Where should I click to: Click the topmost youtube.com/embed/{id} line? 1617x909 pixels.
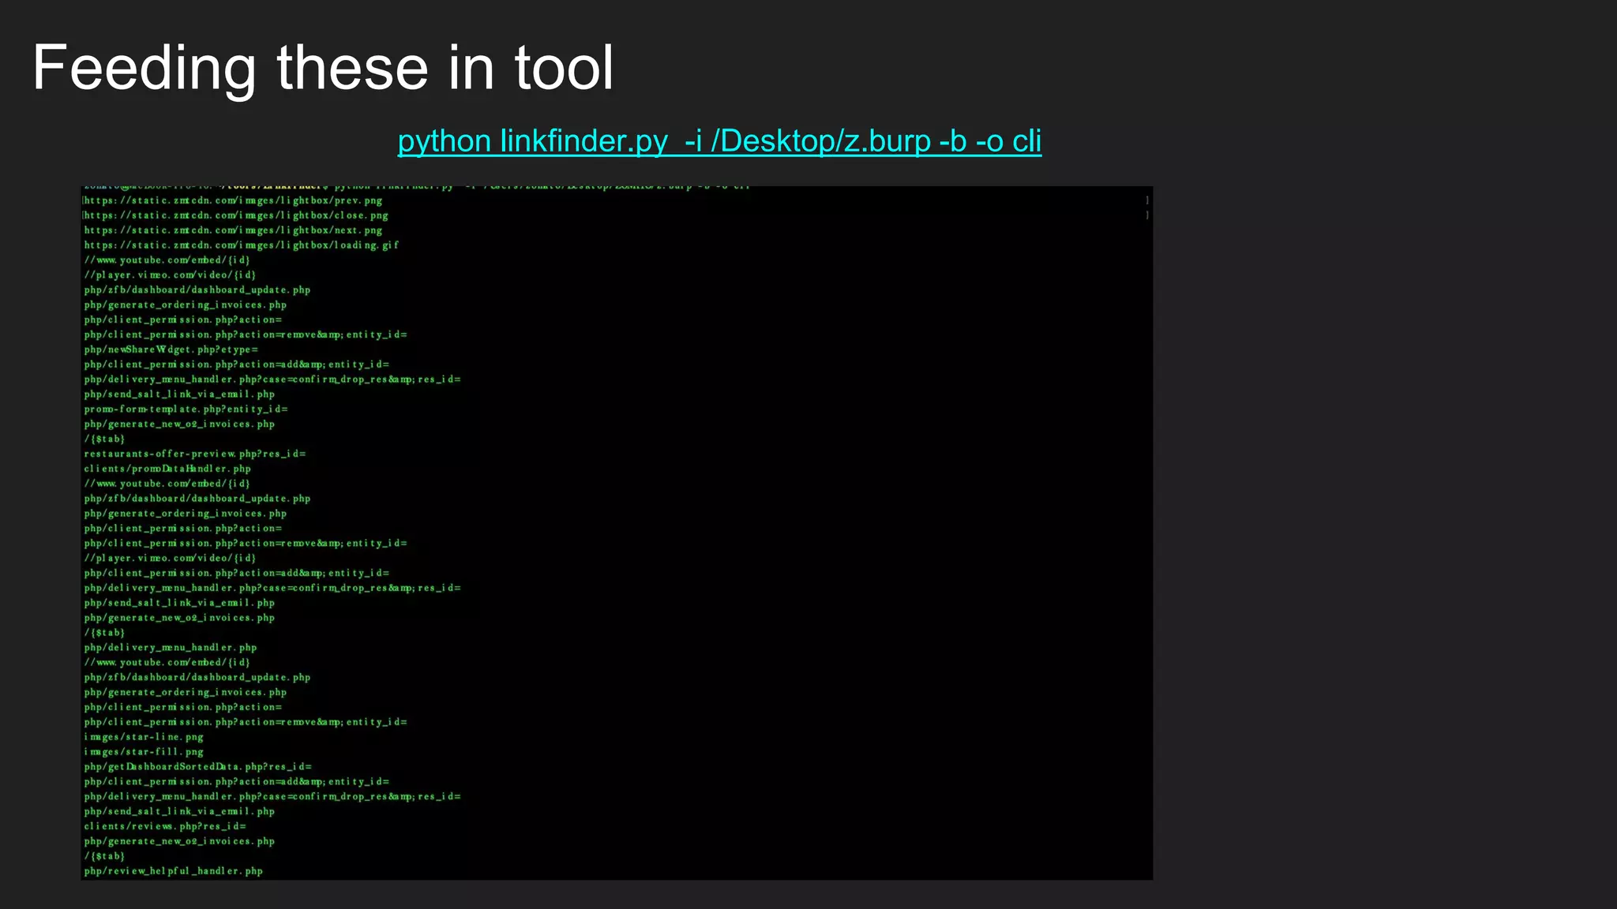click(x=167, y=260)
